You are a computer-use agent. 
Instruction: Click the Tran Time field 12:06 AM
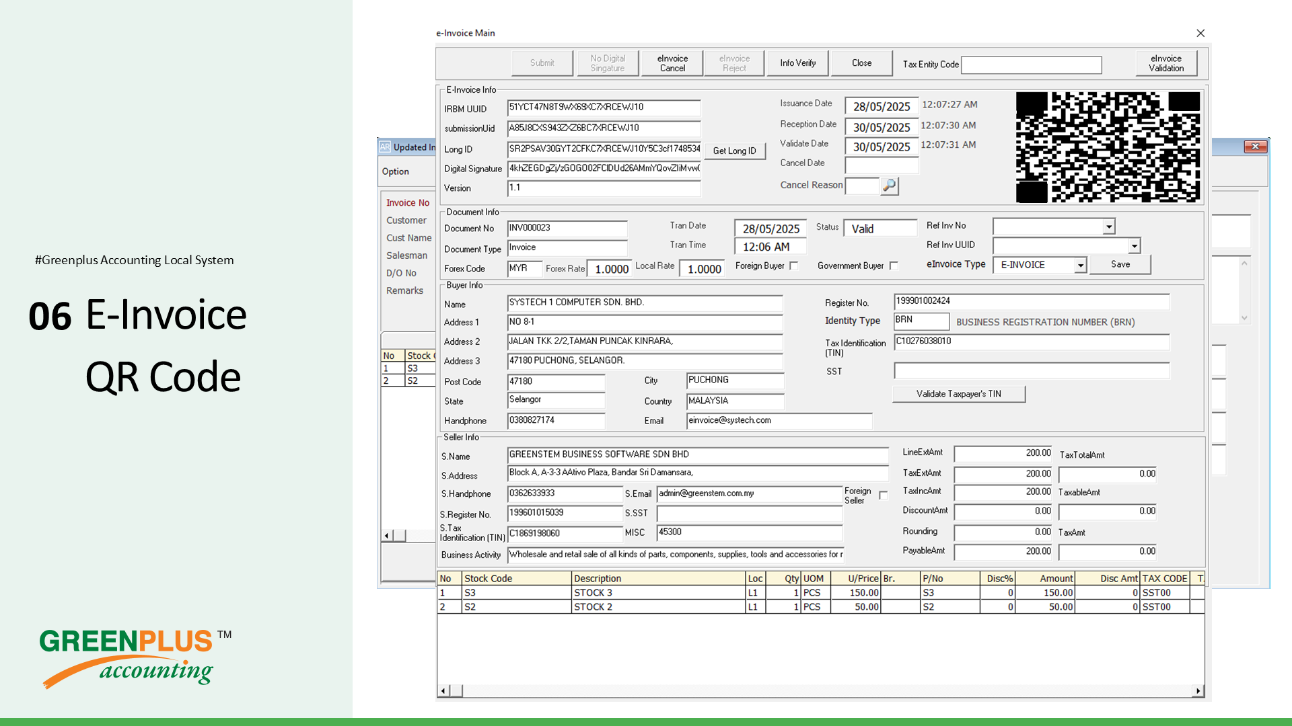tap(770, 247)
